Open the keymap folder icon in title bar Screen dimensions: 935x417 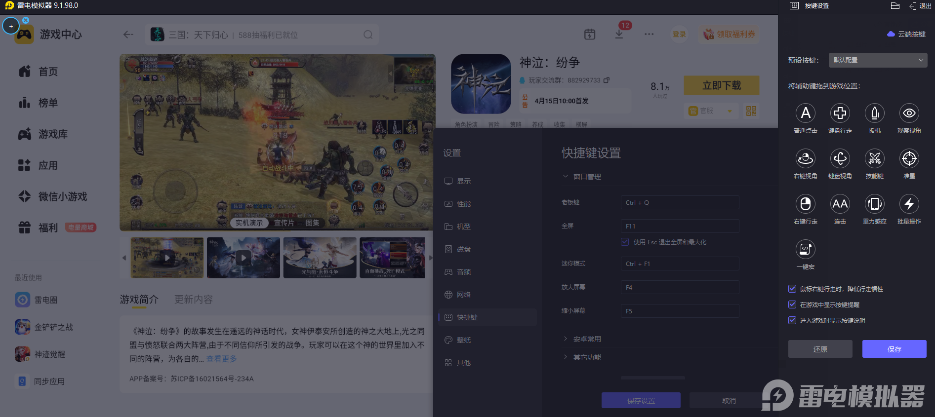click(x=895, y=6)
